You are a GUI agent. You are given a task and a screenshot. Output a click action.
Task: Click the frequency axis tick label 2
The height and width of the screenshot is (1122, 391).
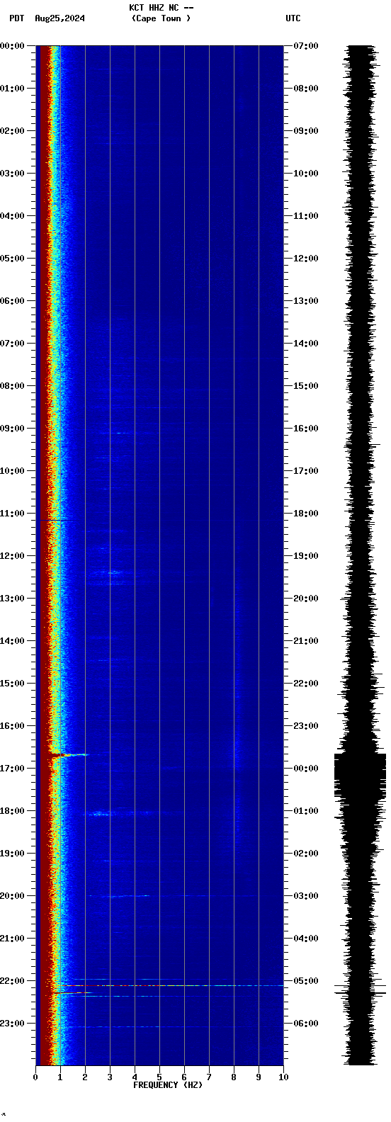85,1077
